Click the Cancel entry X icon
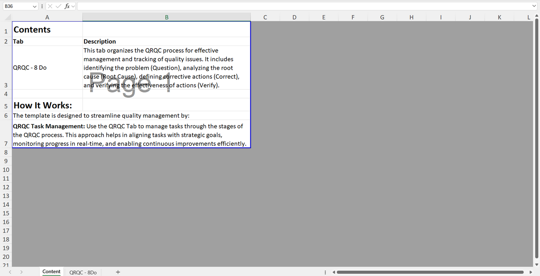The height and width of the screenshot is (276, 540). 50,6
